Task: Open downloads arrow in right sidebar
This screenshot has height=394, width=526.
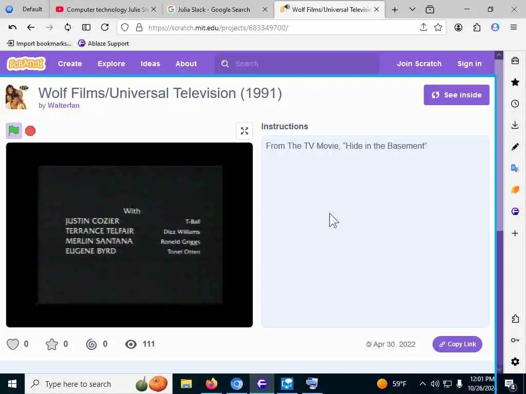Action: click(x=515, y=125)
